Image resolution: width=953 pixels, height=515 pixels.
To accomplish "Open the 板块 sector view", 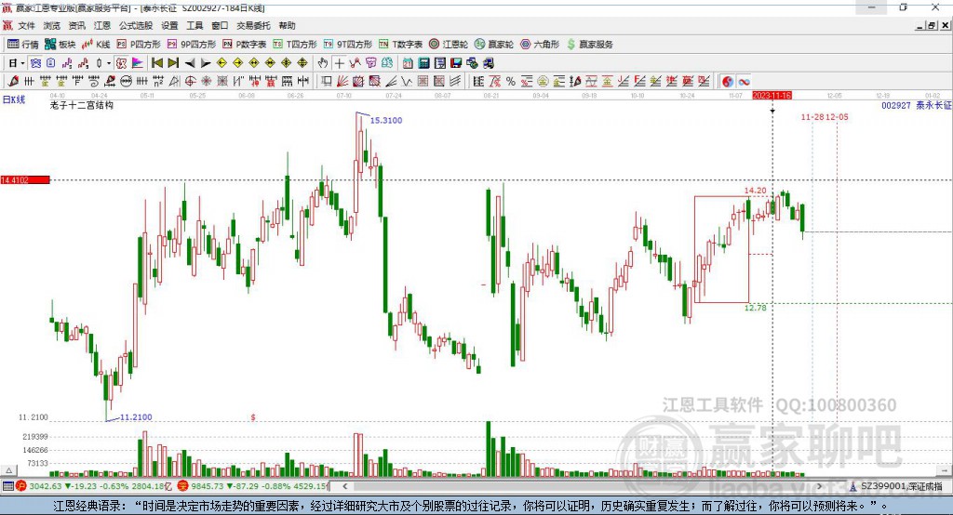I will (x=60, y=45).
